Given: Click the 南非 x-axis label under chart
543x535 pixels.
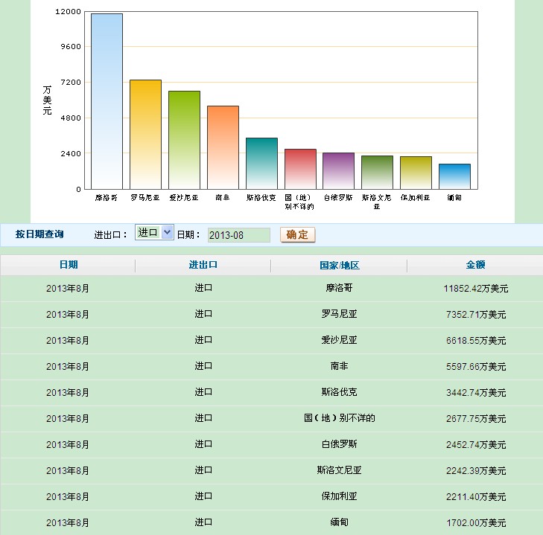Looking at the screenshot, I should 223,198.
